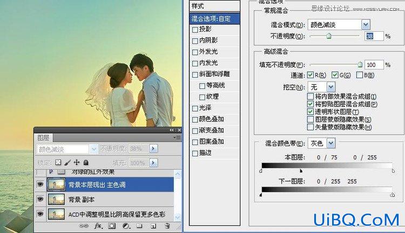Open layer fill slider arrow in Layers panel
Screen dimensions: 405x233
(x=153, y=163)
